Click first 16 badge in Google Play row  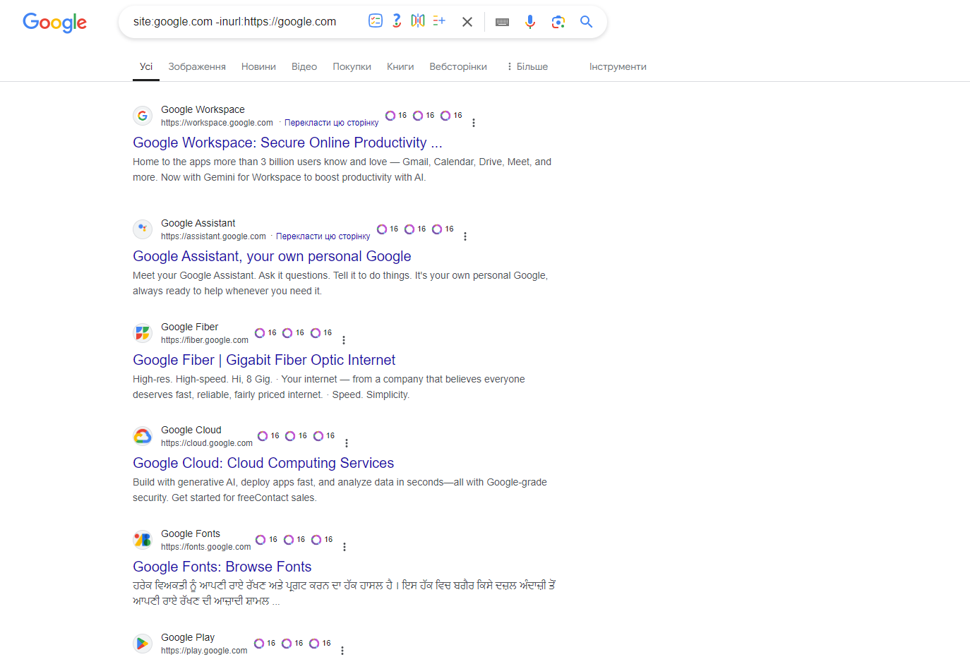pos(265,644)
